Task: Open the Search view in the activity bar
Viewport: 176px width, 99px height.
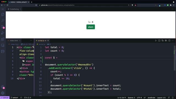Action: 3,20
